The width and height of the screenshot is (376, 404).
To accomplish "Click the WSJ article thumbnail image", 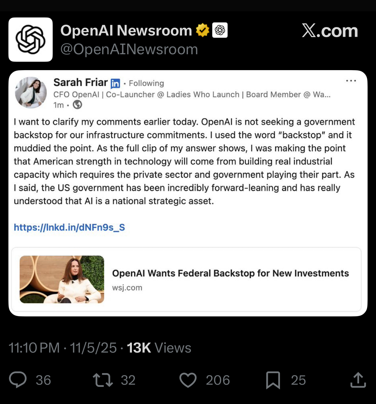I will click(x=62, y=279).
